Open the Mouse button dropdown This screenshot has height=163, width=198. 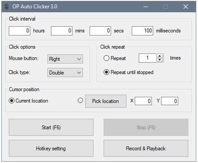pos(65,59)
